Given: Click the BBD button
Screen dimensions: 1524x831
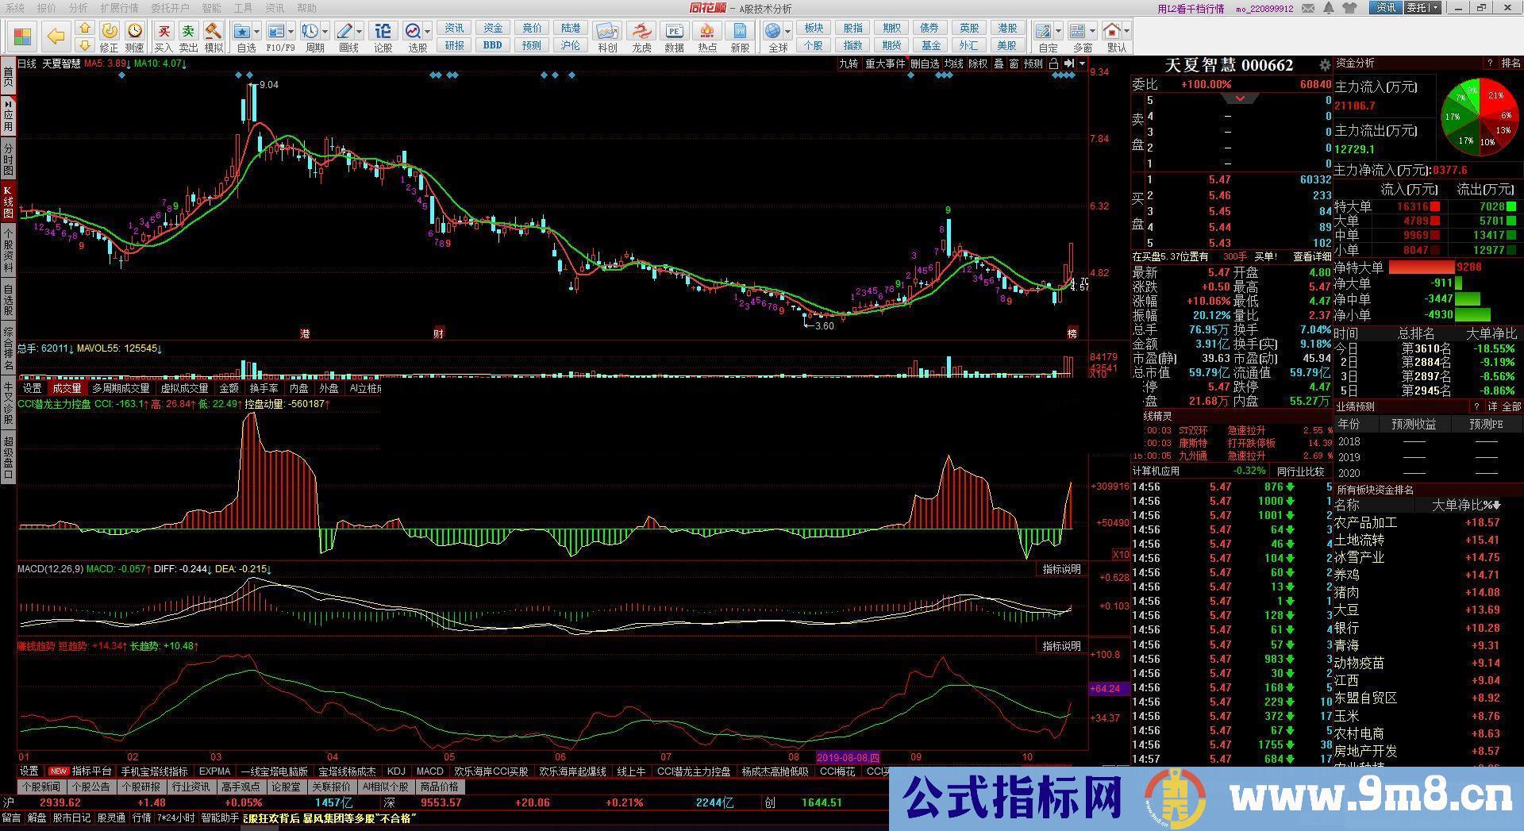Looking at the screenshot, I should (493, 45).
